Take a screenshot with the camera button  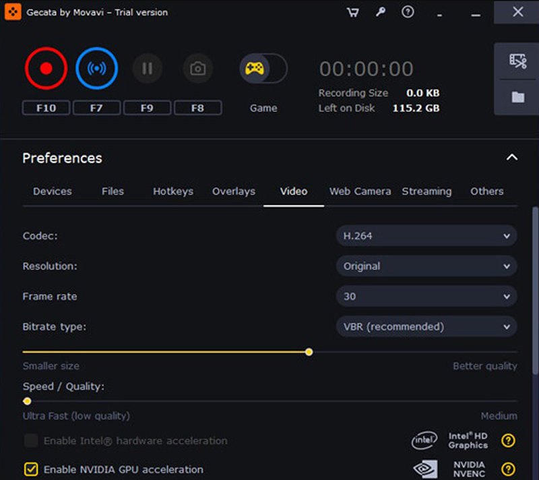(198, 68)
